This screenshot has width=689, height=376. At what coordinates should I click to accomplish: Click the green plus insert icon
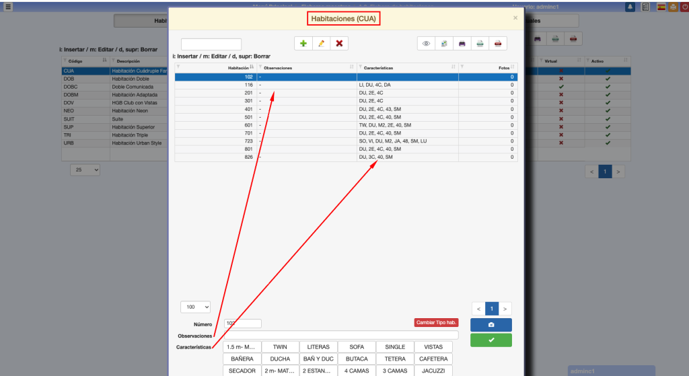coord(303,44)
